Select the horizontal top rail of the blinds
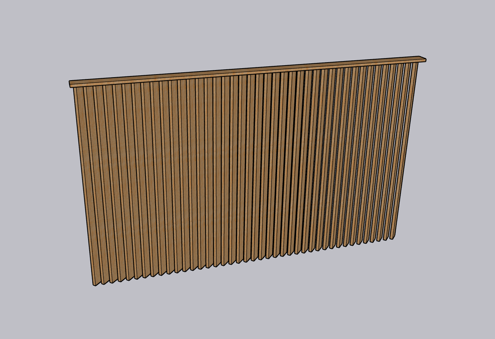Viewport: 495px width, 339px height. [x=247, y=72]
